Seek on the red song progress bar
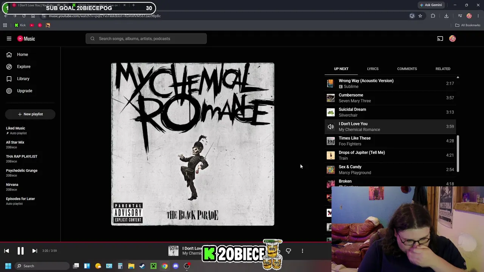484x272 pixels. click(166, 242)
